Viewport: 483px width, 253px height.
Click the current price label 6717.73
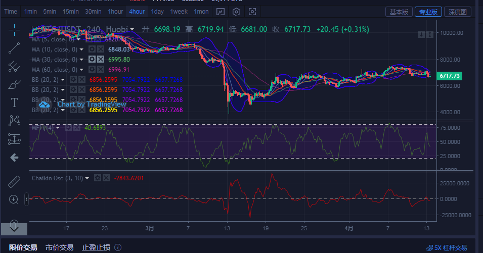[450, 76]
